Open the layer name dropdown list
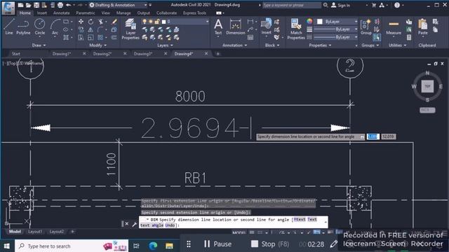 point(207,22)
